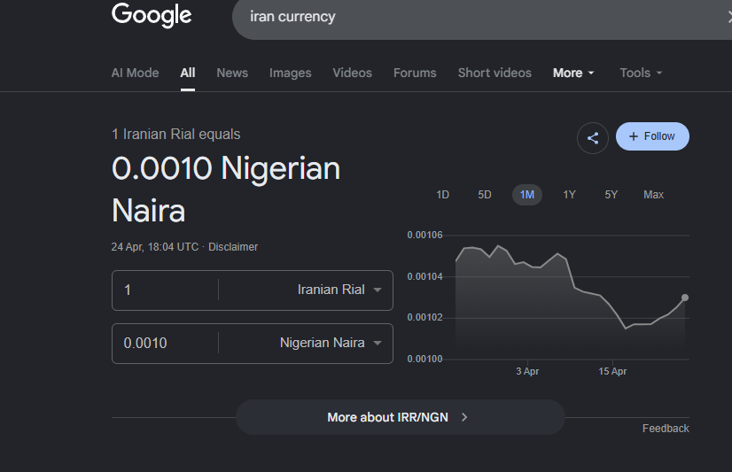Image resolution: width=732 pixels, height=472 pixels.
Task: Click the 0.00100 axis value
Action: [x=424, y=359]
